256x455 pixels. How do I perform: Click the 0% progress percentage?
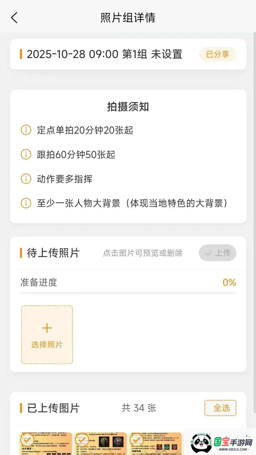(229, 282)
